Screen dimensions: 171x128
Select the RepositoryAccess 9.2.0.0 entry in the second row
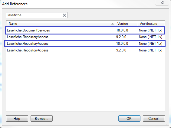click(x=85, y=37)
